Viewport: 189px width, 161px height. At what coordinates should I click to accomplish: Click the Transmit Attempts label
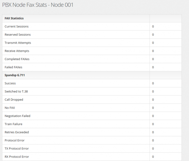pyautogui.click(x=18, y=43)
